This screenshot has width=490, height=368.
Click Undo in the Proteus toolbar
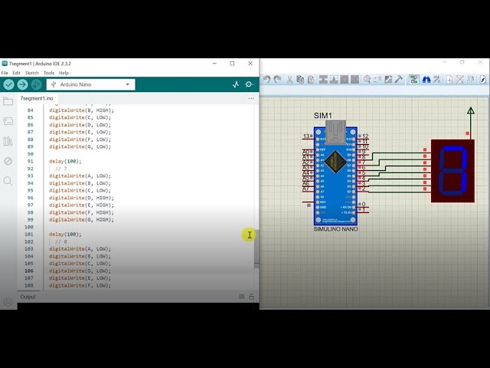click(266, 80)
